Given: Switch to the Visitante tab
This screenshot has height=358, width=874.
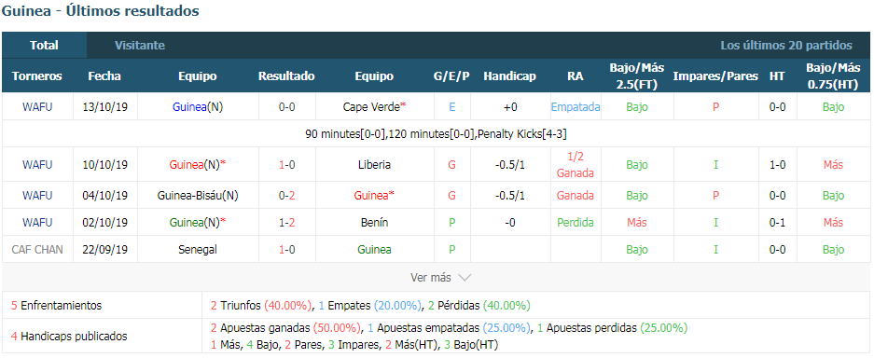Looking at the screenshot, I should tap(139, 46).
